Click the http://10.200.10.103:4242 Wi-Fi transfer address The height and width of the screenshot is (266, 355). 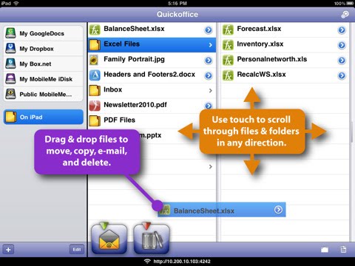tap(182, 262)
